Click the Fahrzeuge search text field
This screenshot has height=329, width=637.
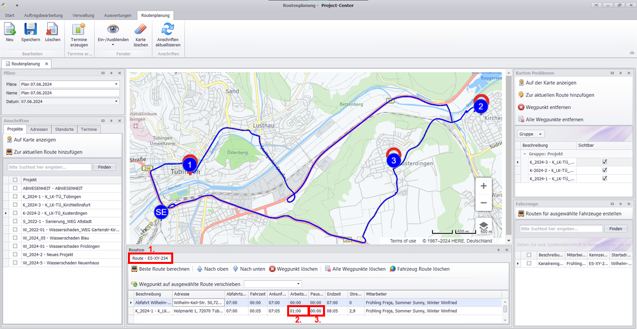[x=560, y=229]
